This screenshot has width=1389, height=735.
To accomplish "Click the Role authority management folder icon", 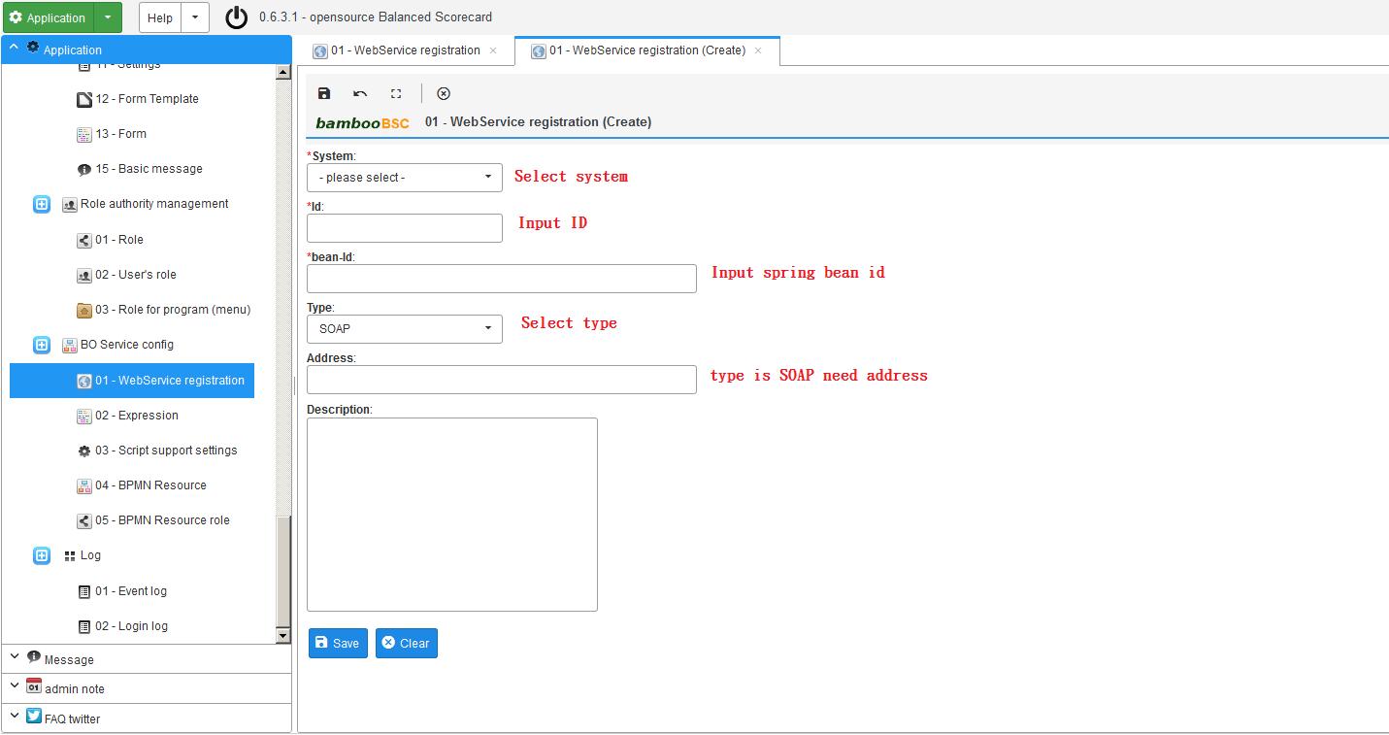I will pyautogui.click(x=70, y=204).
